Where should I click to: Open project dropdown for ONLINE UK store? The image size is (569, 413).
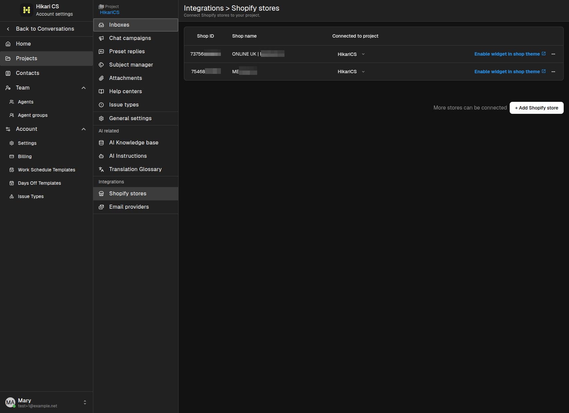pyautogui.click(x=351, y=54)
